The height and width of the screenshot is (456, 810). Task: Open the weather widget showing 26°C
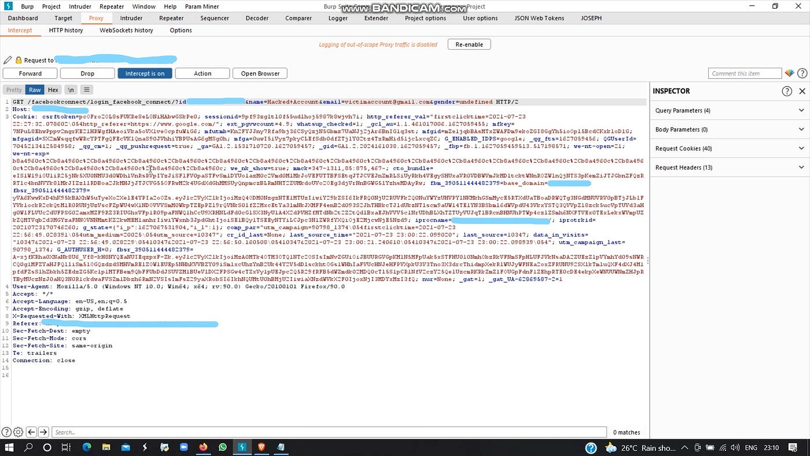(640, 447)
